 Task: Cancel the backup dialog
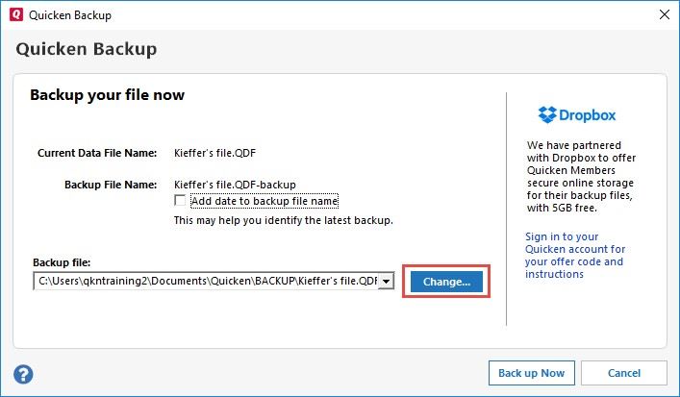tap(624, 373)
